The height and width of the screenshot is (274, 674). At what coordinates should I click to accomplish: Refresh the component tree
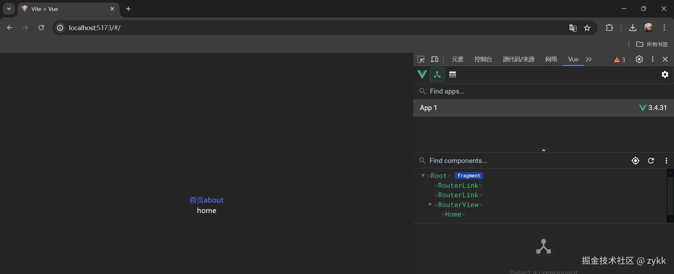pos(651,160)
